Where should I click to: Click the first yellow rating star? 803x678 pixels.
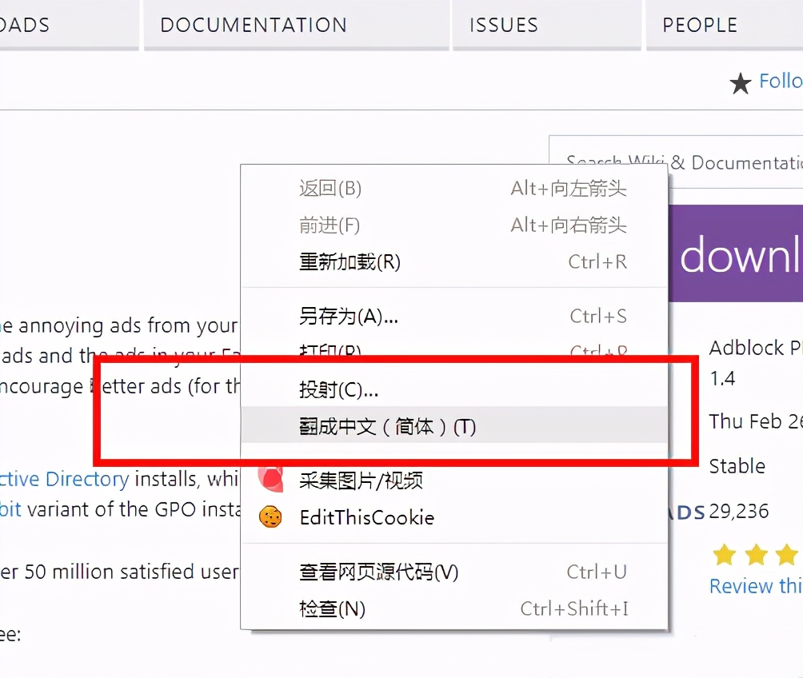click(723, 554)
